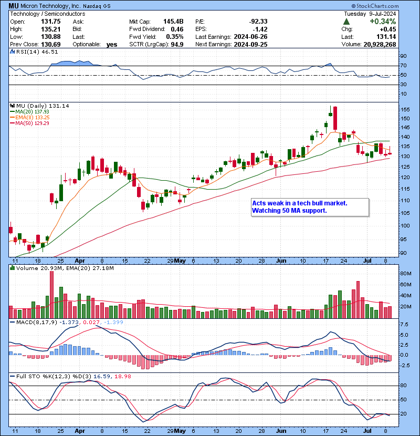Click the EPS value -1.42
Screen dimensions: 420x436
point(260,29)
